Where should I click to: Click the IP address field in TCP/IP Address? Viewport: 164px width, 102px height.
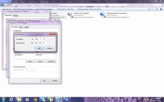pyautogui.click(x=38, y=39)
